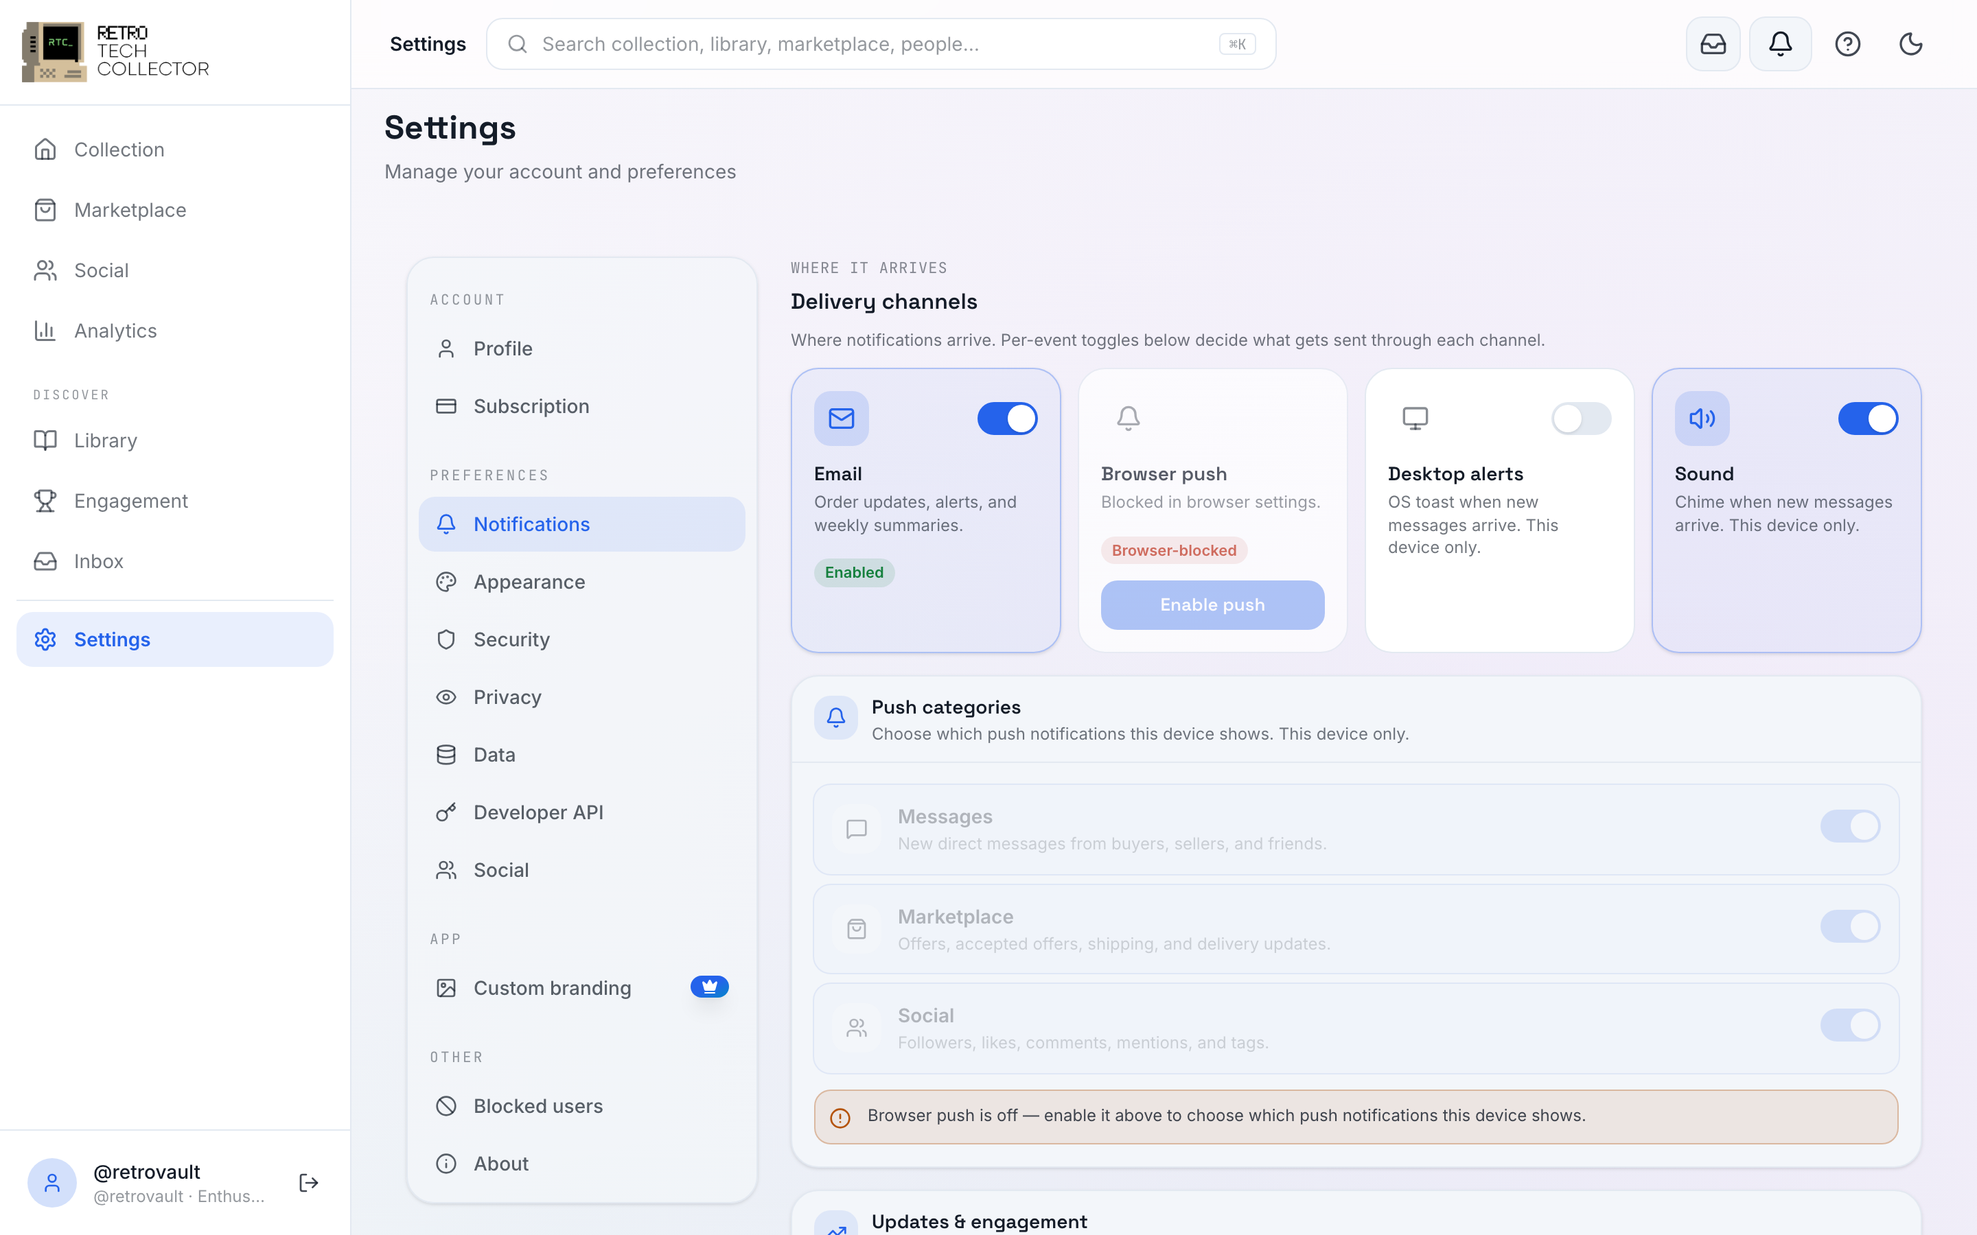Click the Marketplace bag icon in push categories
The height and width of the screenshot is (1235, 1977).
[856, 929]
